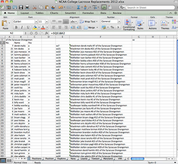Image resolution: width=178 pixels, height=164 pixels.
Task: Click the font color A swatch
Action: 43,27
